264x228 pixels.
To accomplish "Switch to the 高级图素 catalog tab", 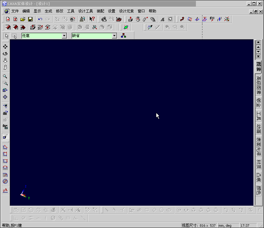I will click(258, 85).
